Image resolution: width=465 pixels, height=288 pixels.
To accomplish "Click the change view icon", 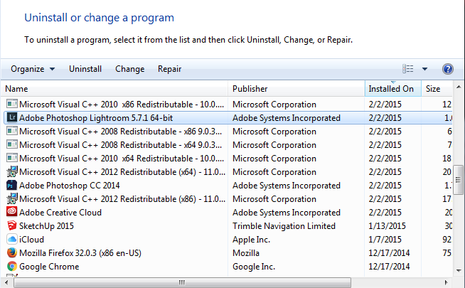I will pyautogui.click(x=408, y=69).
